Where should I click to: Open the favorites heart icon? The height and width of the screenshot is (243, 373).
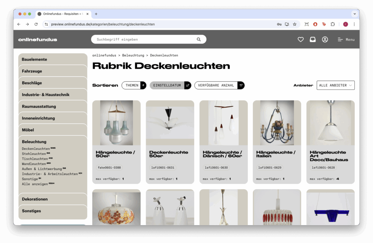(x=301, y=39)
